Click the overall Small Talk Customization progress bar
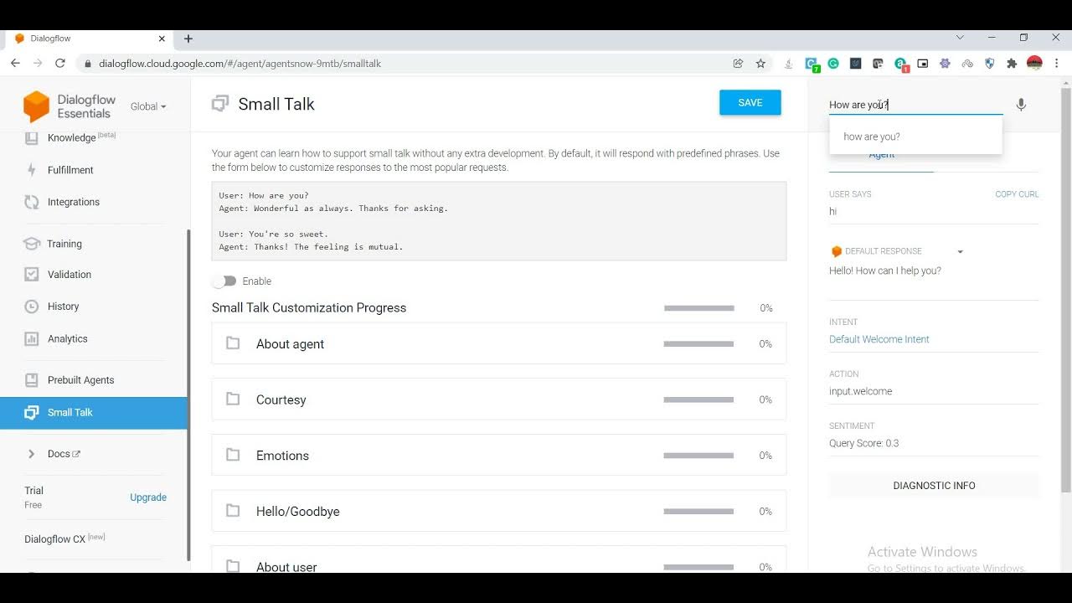The height and width of the screenshot is (603, 1072). (x=699, y=308)
